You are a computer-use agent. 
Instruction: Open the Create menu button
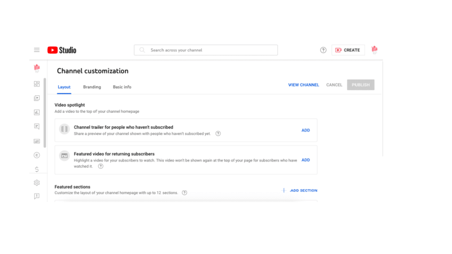(x=348, y=50)
